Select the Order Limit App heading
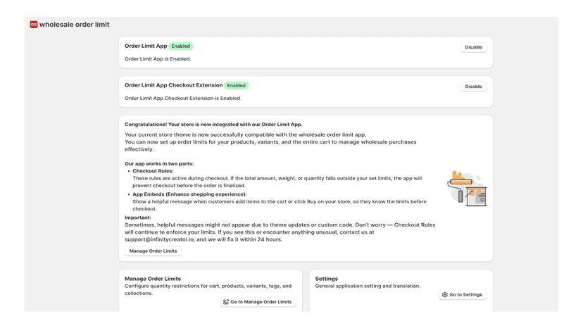 tap(146, 46)
